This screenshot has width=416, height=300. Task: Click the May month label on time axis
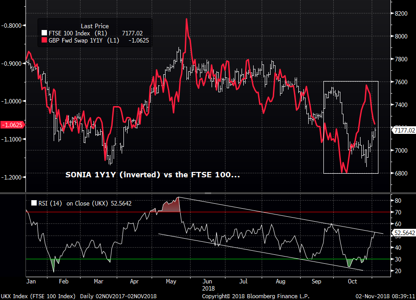click(x=171, y=281)
